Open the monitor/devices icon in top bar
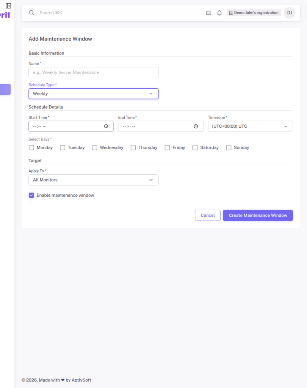Screen dimensions: 307x388 pyautogui.click(x=208, y=13)
